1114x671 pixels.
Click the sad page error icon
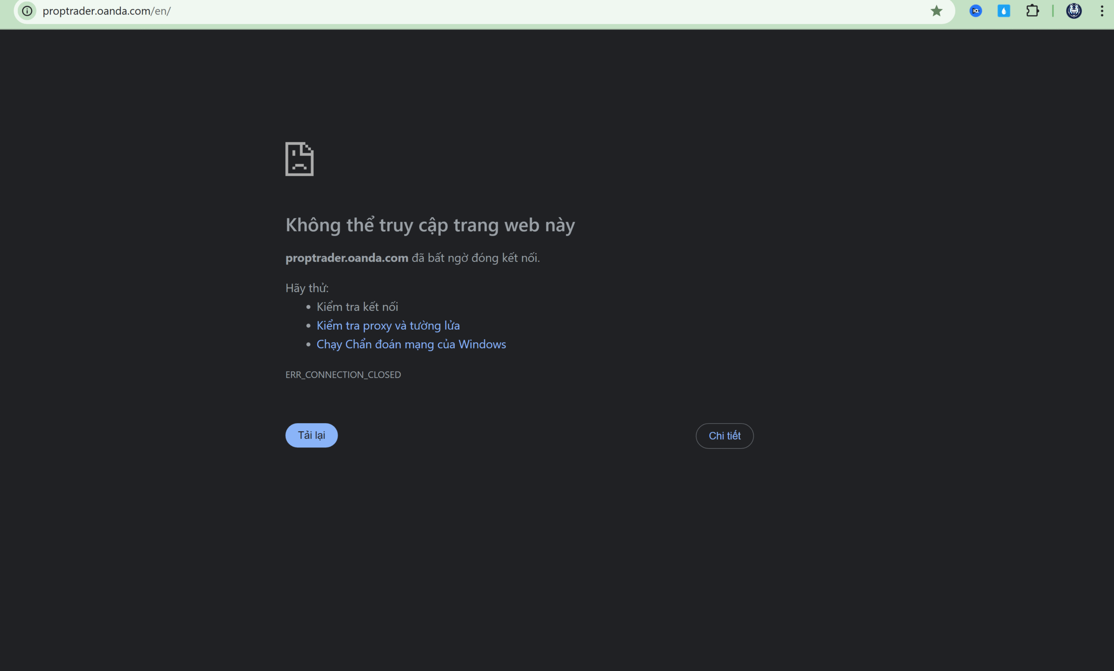click(299, 159)
